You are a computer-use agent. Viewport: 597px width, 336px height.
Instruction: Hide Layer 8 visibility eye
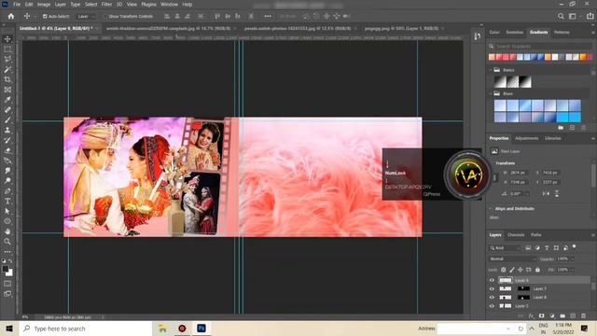pos(492,297)
